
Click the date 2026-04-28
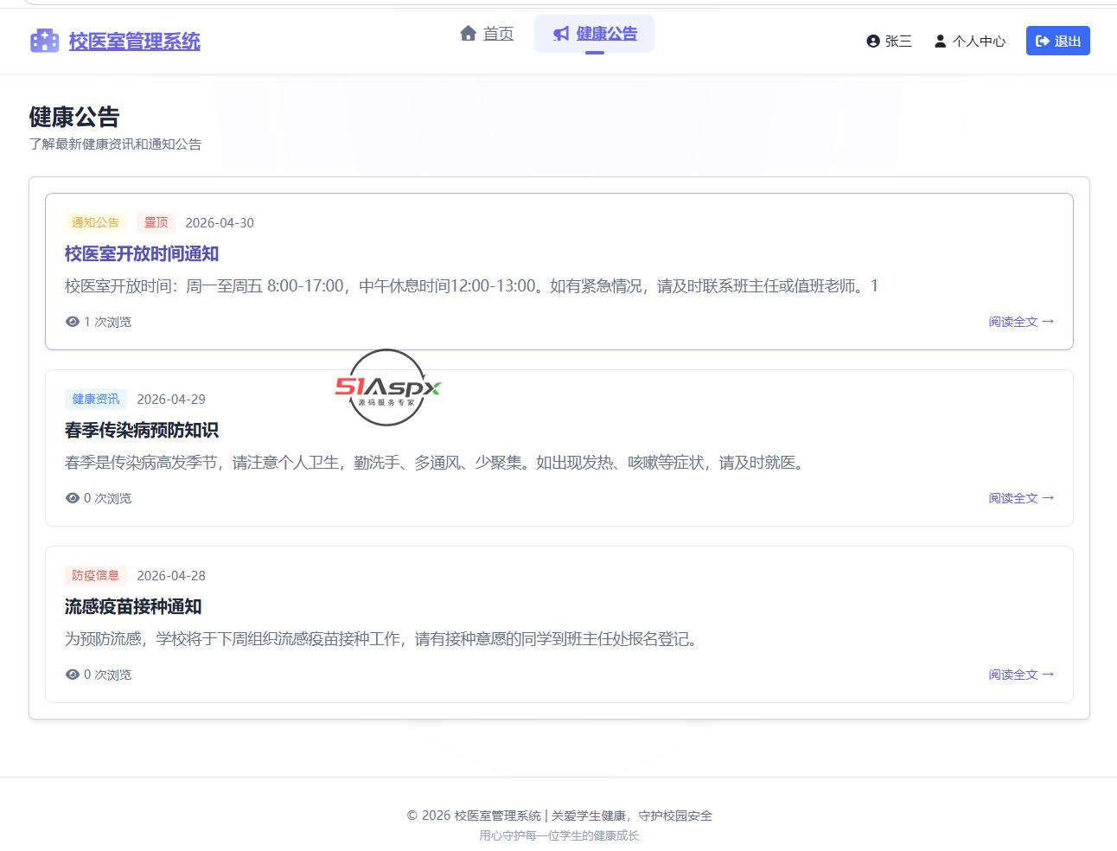click(x=171, y=575)
